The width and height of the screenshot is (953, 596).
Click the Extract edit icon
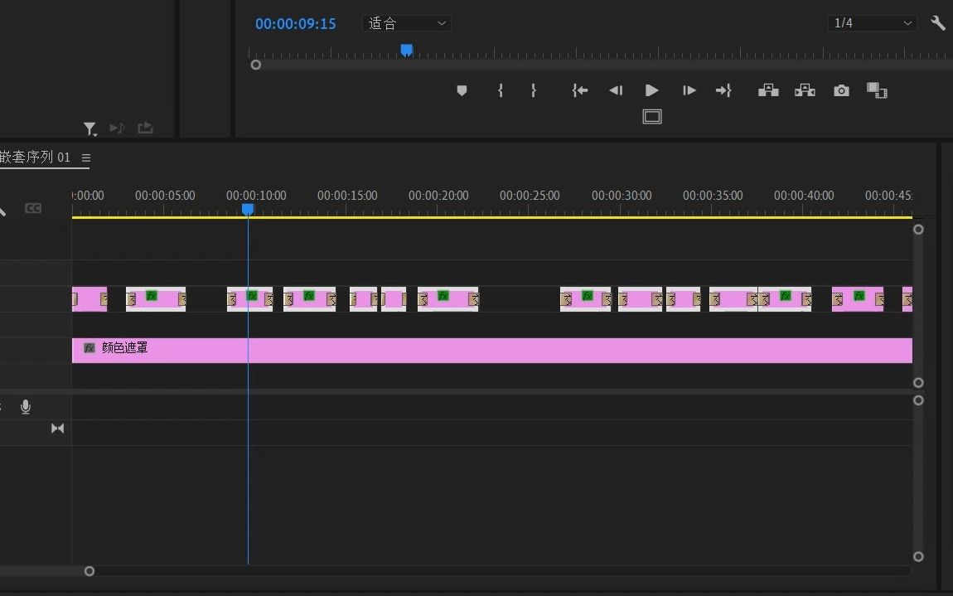(805, 90)
